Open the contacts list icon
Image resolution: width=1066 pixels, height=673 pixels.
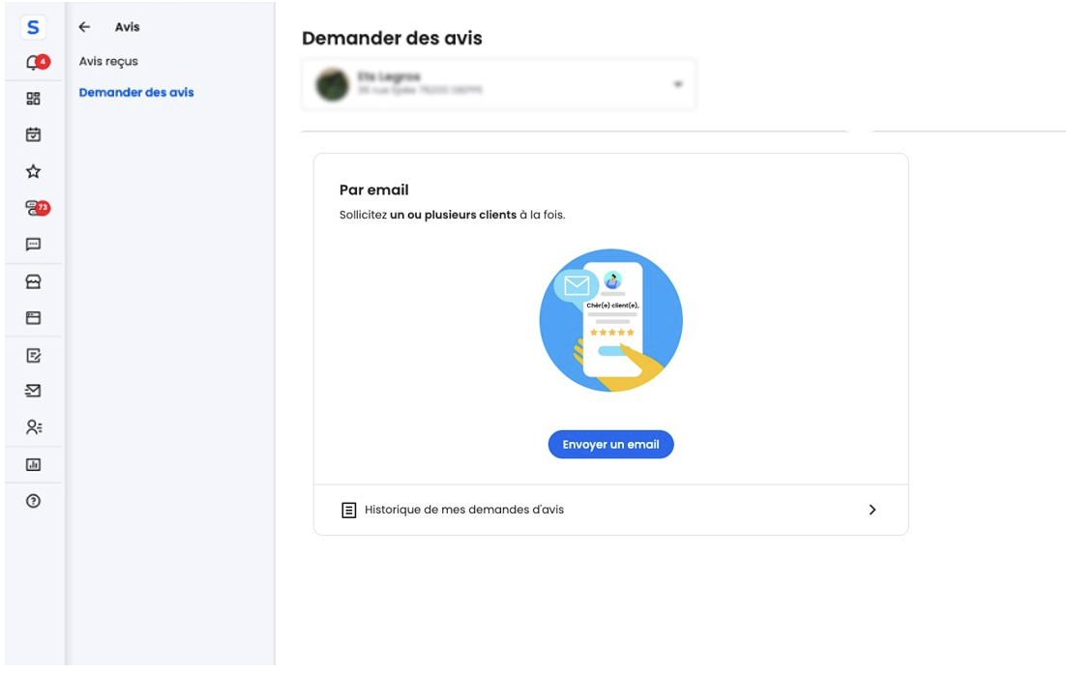33,427
